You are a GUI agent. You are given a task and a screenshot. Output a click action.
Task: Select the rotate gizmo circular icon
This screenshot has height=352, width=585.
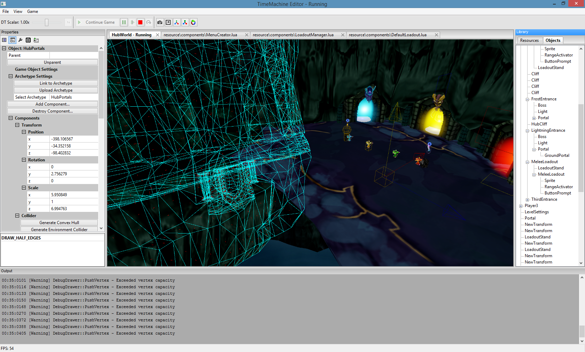(x=193, y=22)
